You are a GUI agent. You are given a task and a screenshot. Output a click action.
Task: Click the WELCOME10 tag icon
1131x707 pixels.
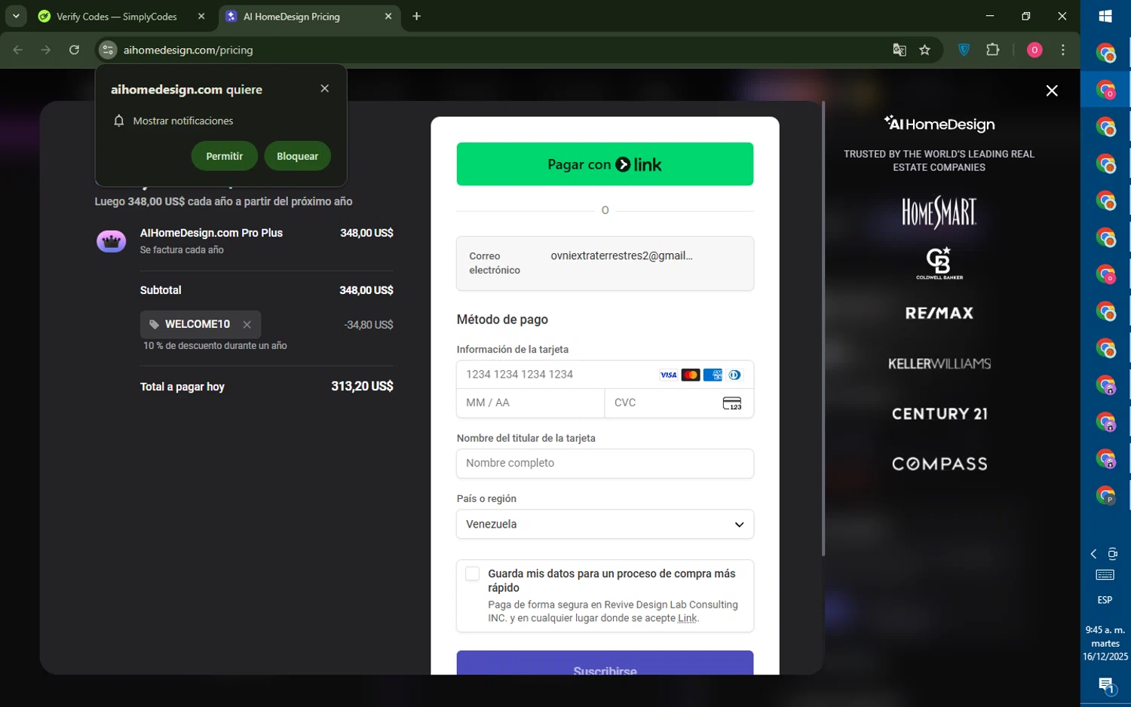154,324
